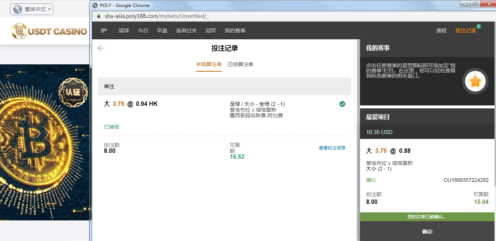Open the 繁体中文 language dropdown
The width and height of the screenshot is (496, 241).
pos(32,9)
